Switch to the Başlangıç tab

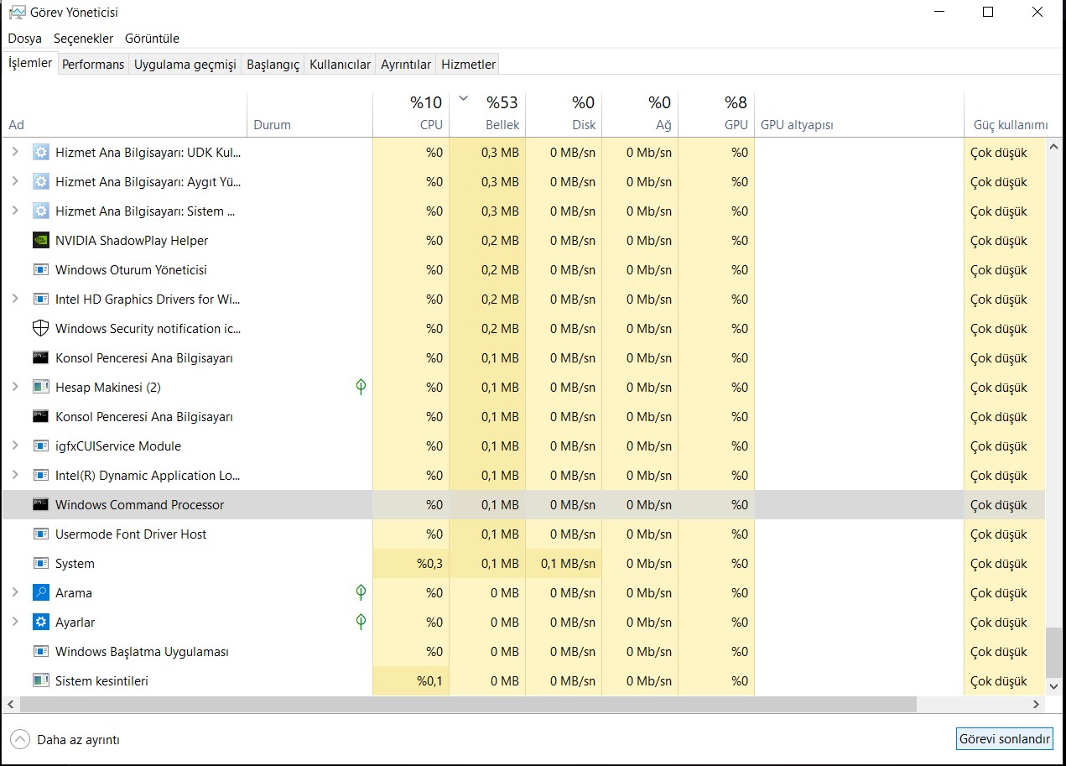[x=273, y=65]
